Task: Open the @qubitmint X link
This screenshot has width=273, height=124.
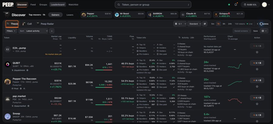Action: click(19, 70)
